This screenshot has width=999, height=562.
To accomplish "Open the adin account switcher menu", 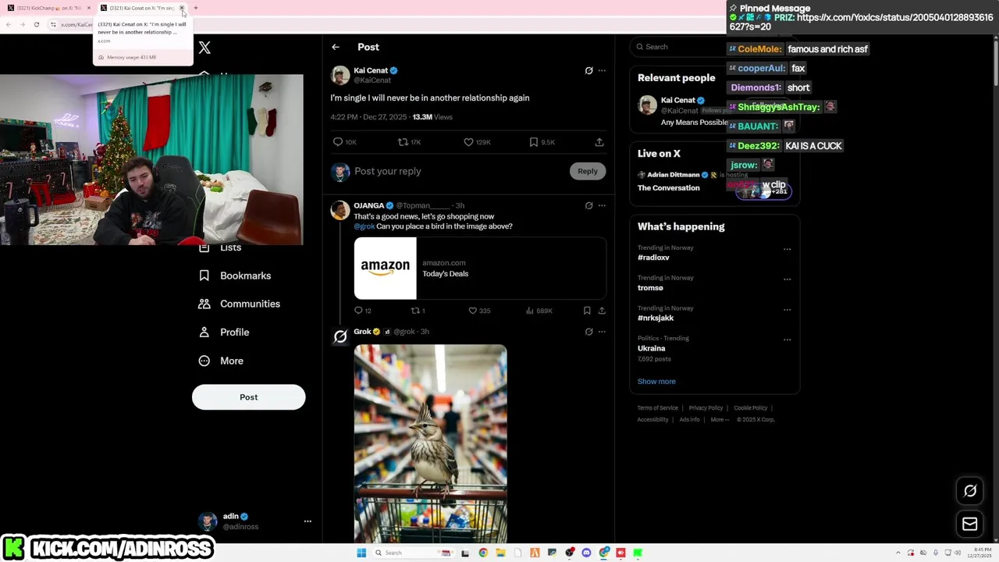I will click(x=254, y=521).
